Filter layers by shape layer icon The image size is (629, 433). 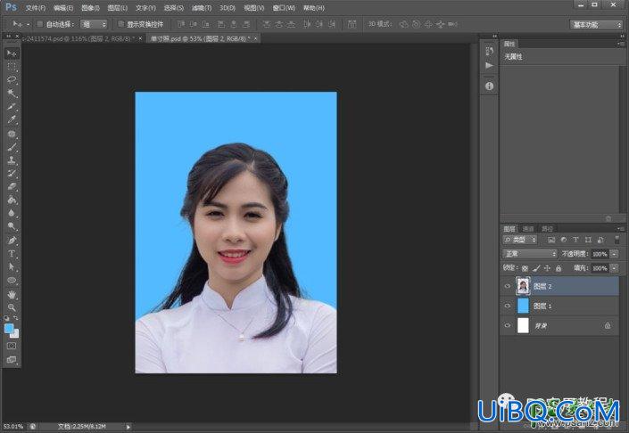pyautogui.click(x=588, y=240)
